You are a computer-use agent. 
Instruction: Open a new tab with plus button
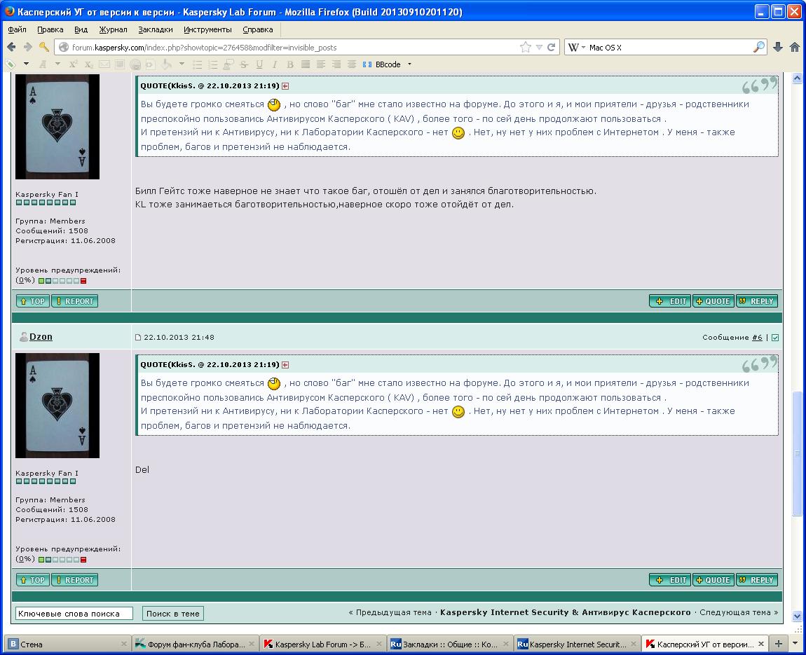coord(779,644)
